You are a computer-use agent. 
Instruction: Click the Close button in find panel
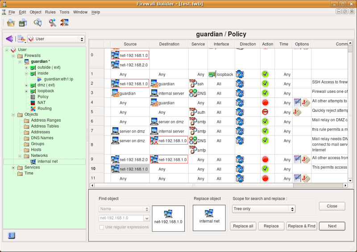[x=332, y=206]
